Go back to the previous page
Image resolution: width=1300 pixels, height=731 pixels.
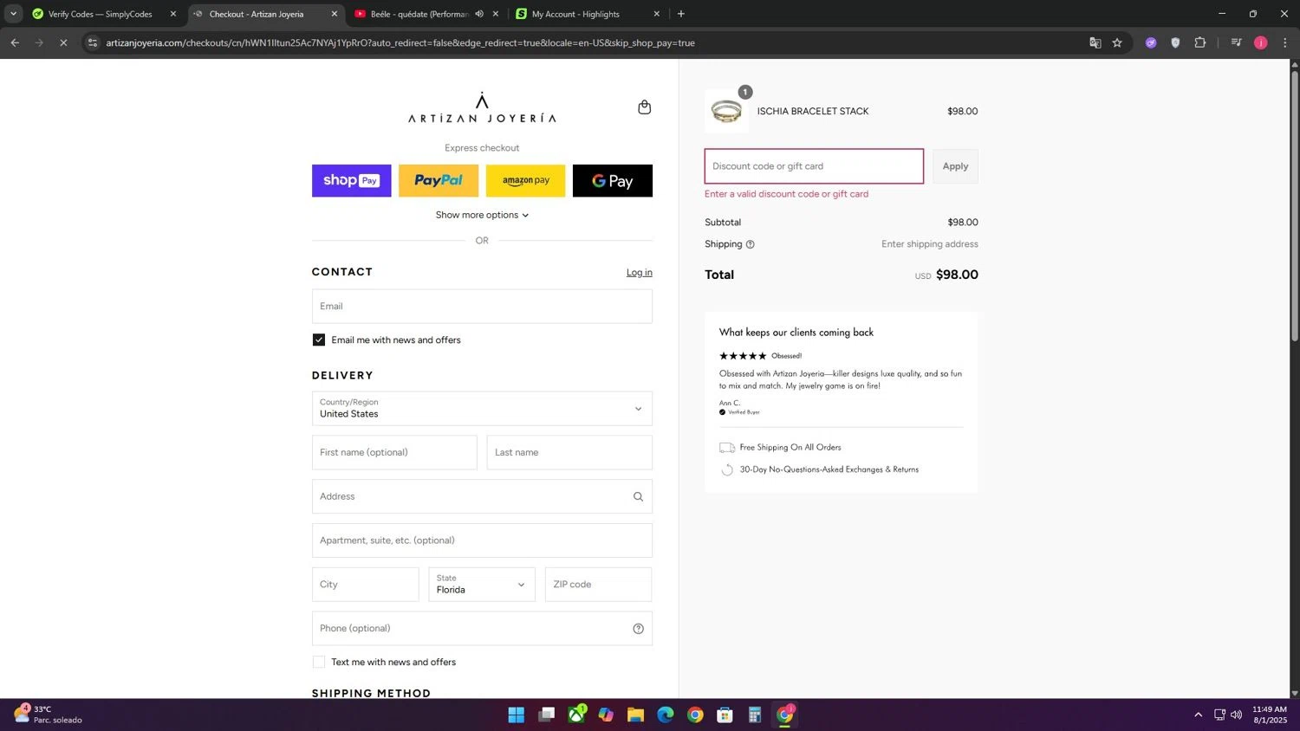pyautogui.click(x=15, y=42)
